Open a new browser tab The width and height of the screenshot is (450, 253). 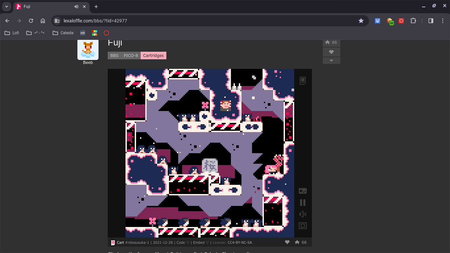point(96,7)
